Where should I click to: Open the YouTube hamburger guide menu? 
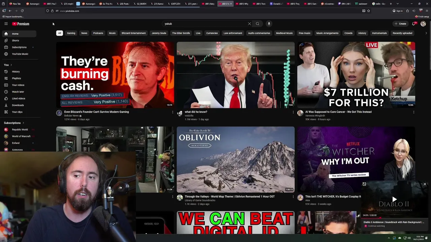point(6,24)
